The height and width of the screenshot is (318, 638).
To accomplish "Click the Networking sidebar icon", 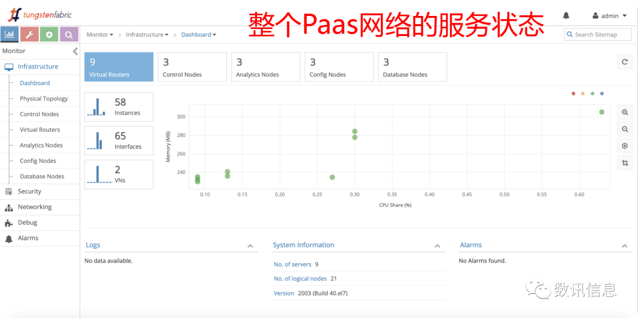I will coord(9,208).
